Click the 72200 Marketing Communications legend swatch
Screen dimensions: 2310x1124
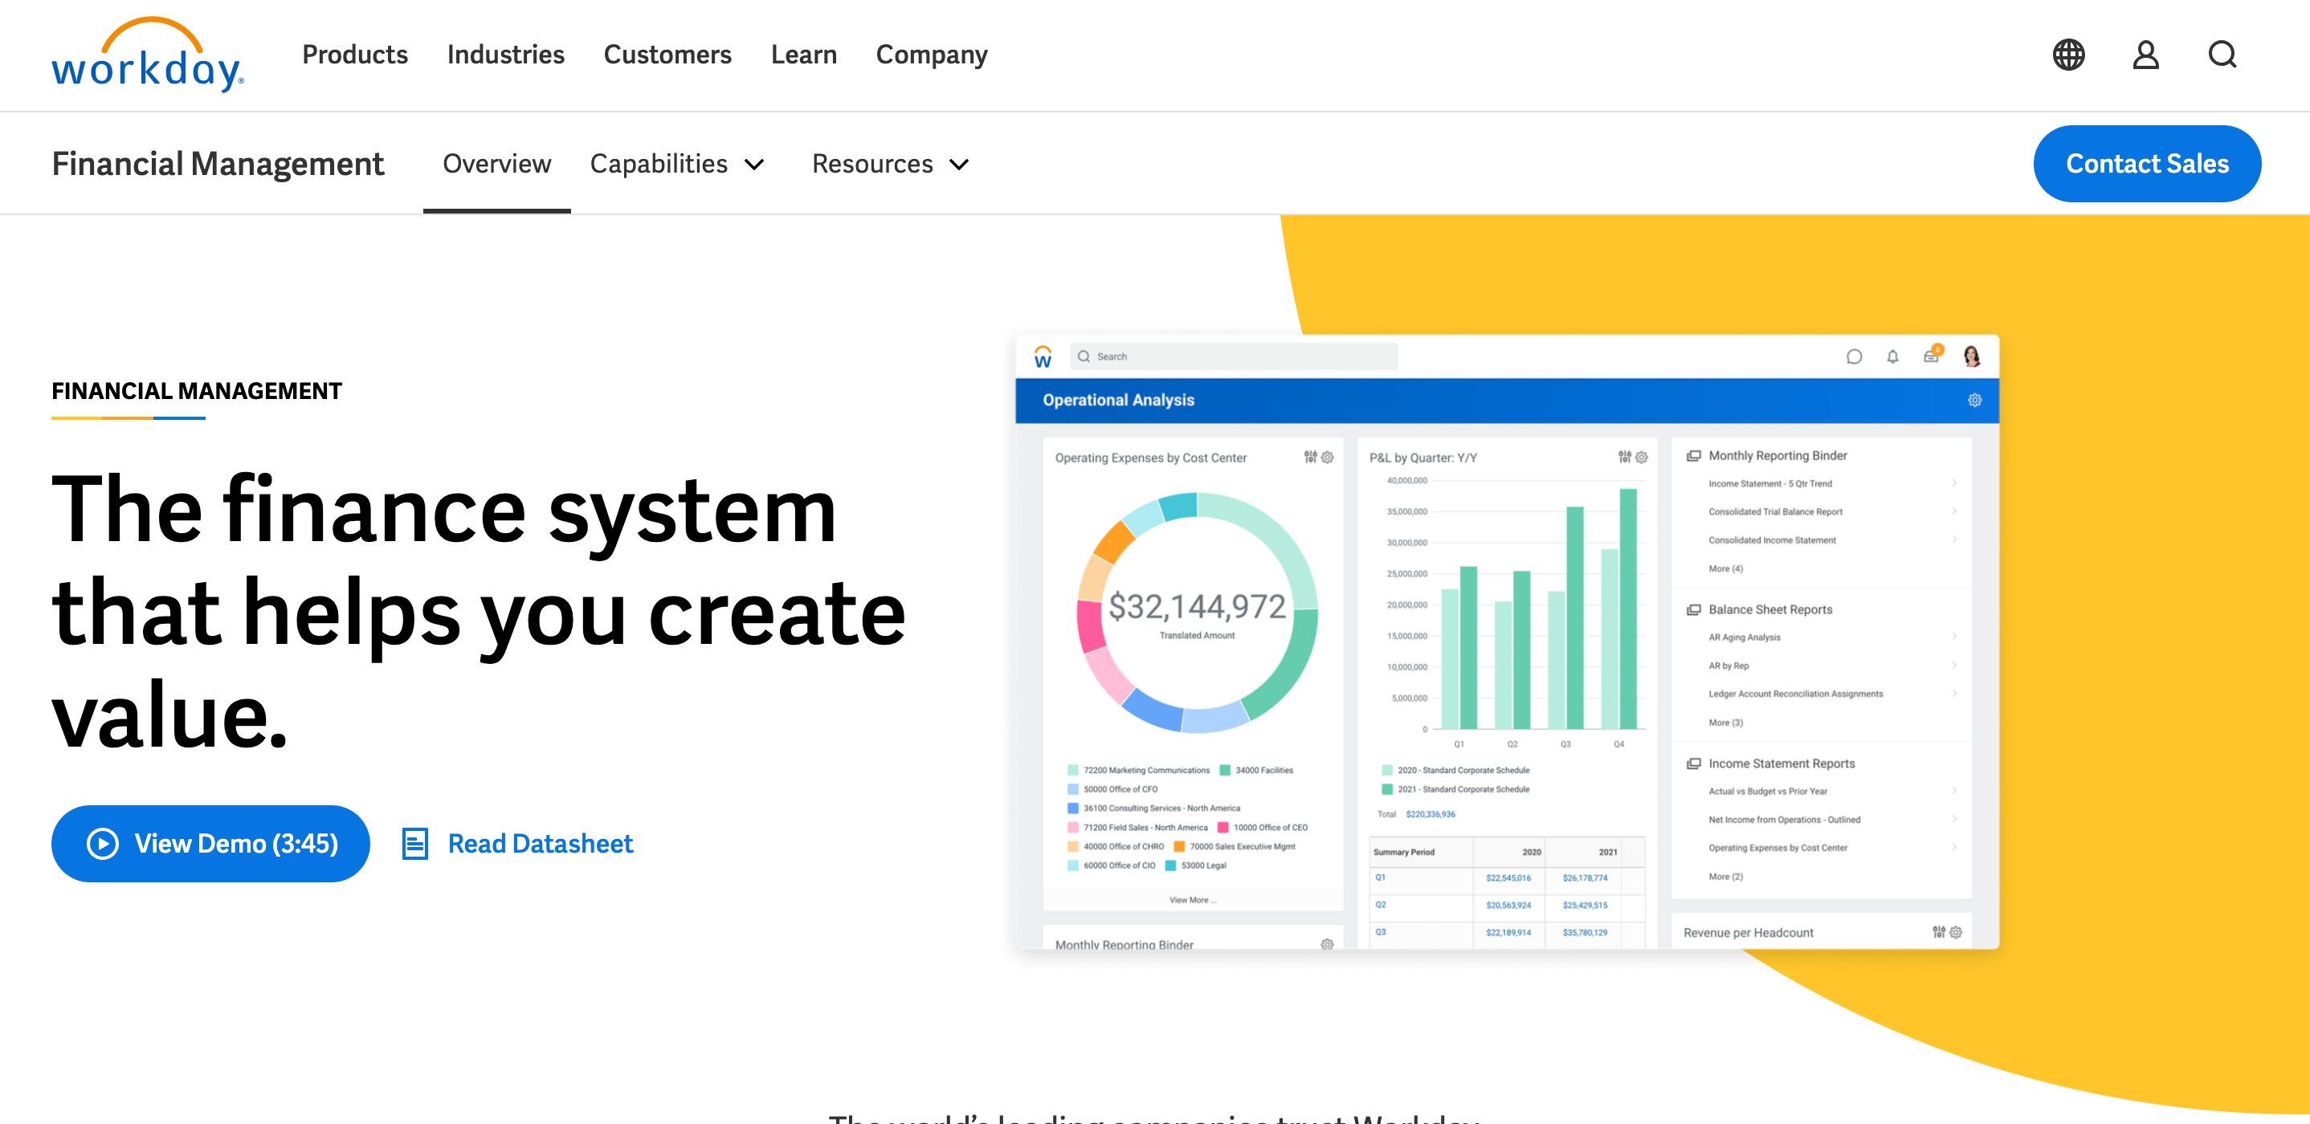[1072, 770]
